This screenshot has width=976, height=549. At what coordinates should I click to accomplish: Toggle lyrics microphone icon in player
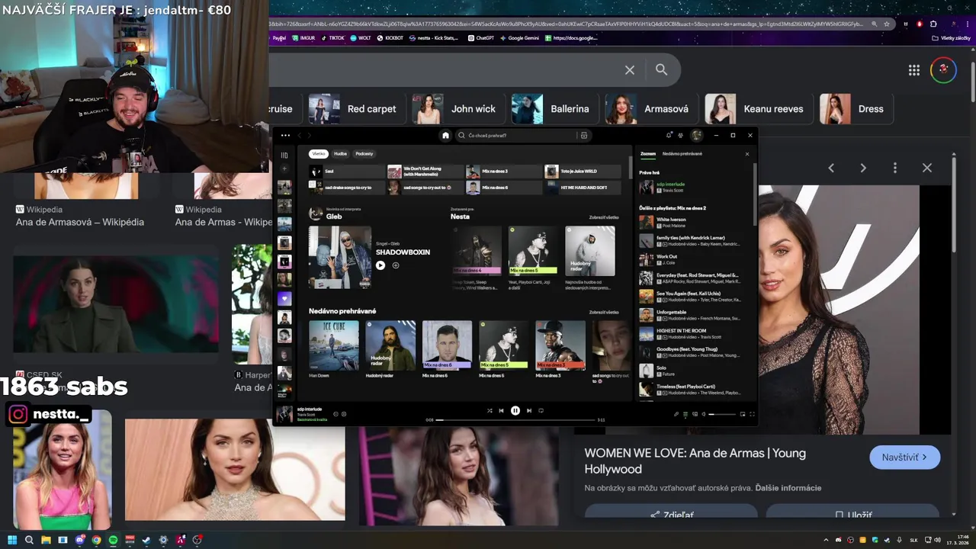[x=676, y=414]
